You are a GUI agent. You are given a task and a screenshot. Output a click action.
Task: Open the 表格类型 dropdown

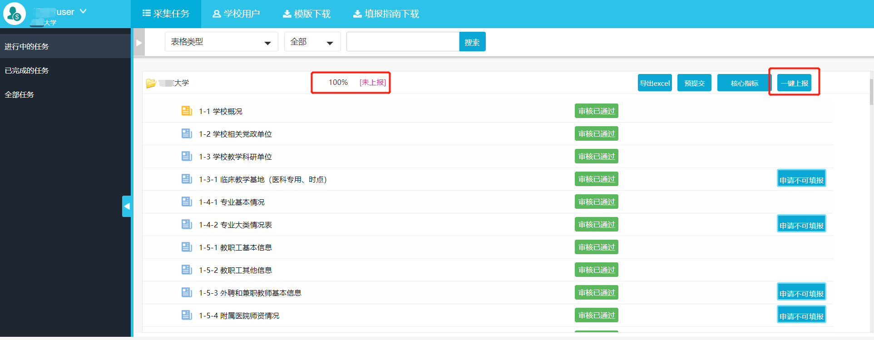221,42
